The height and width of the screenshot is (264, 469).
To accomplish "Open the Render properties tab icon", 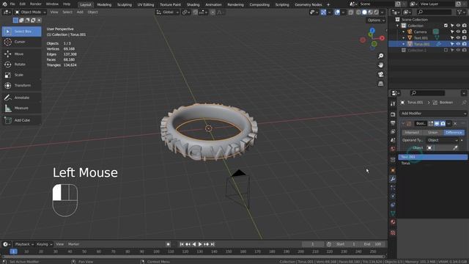I will [x=393, y=114].
